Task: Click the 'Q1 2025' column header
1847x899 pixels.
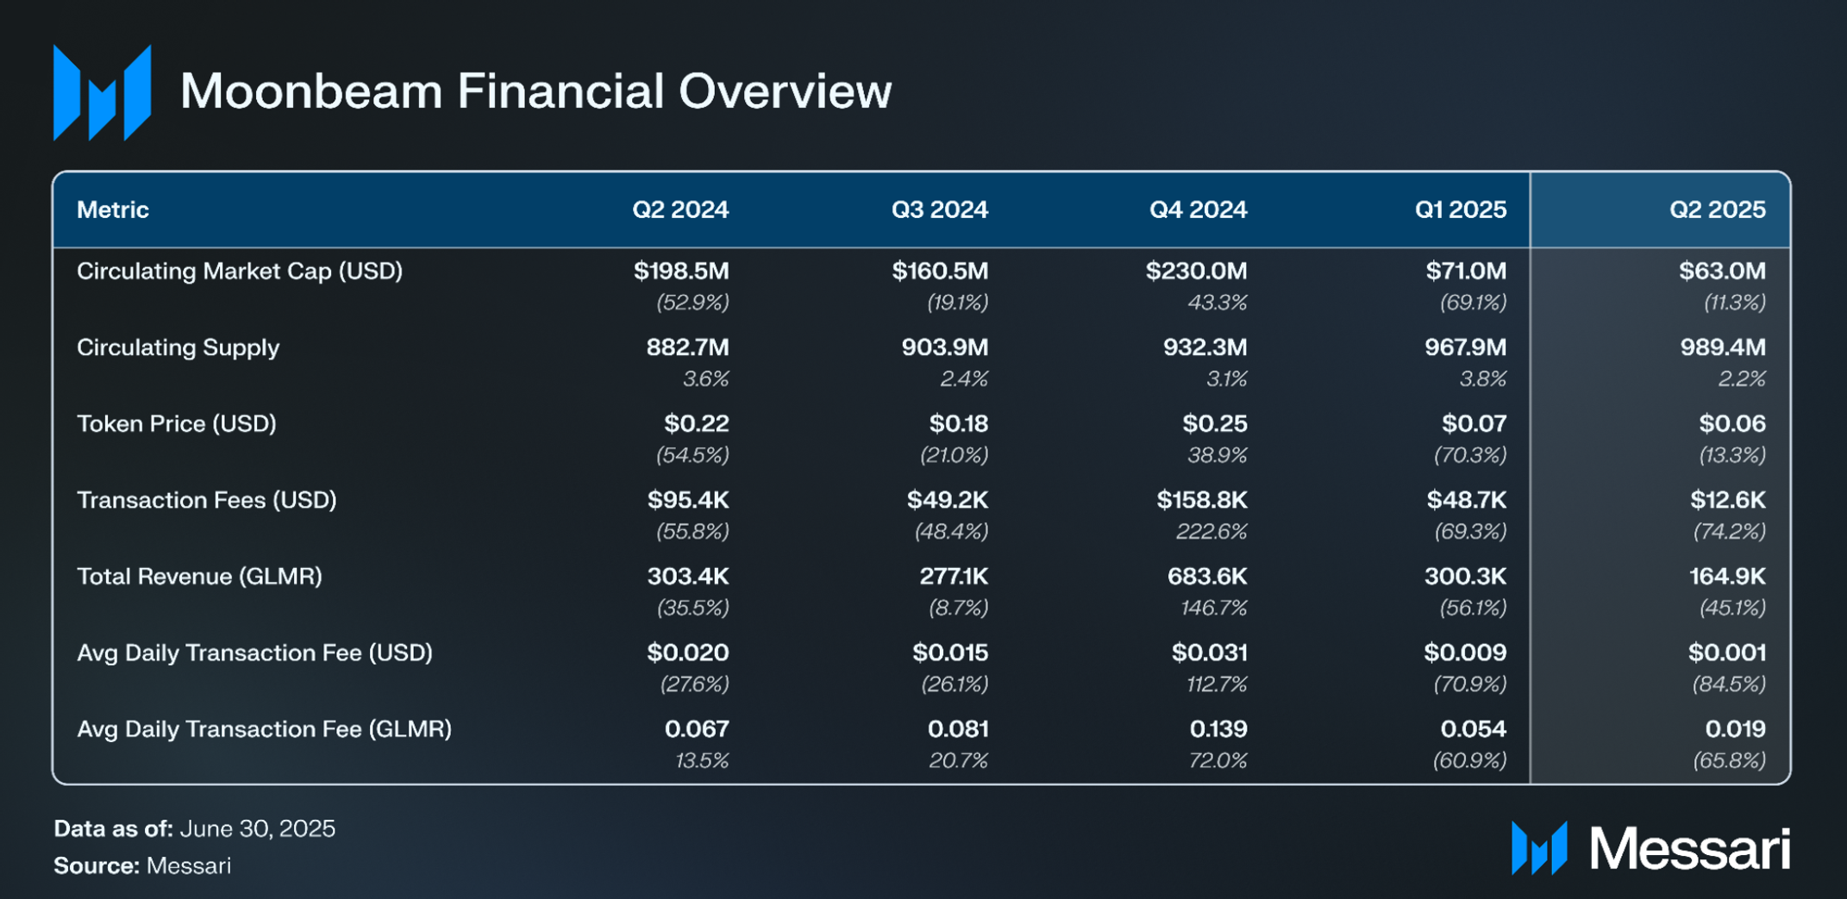Action: point(1461,209)
